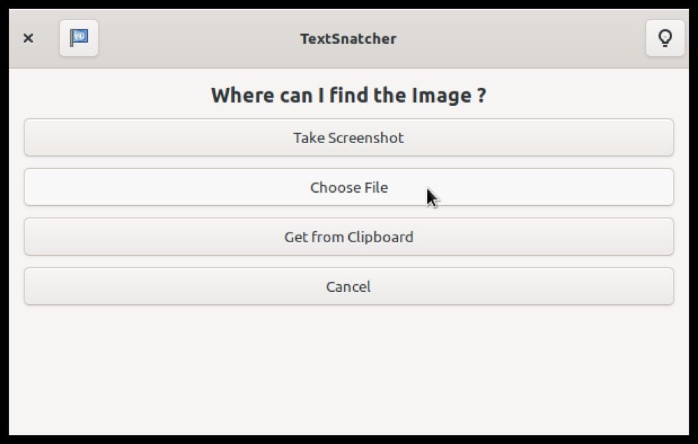Screen dimensions: 698x444
Task: Close the TextSnatcher window
Action: tap(28, 38)
